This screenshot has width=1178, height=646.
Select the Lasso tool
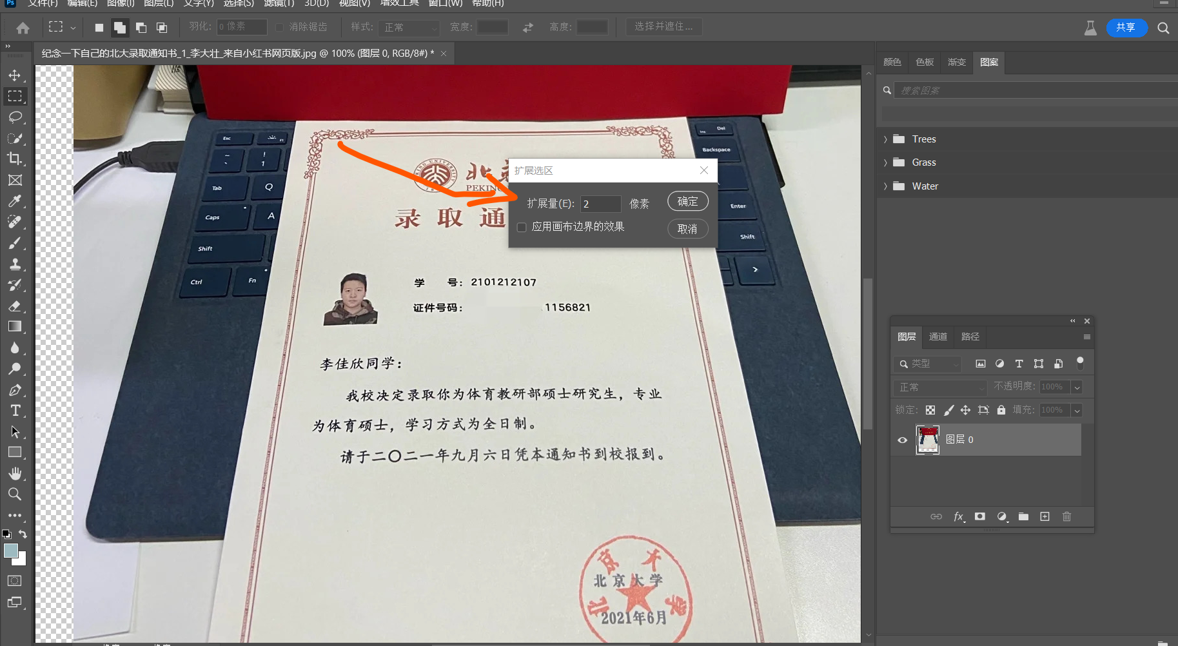pos(15,117)
